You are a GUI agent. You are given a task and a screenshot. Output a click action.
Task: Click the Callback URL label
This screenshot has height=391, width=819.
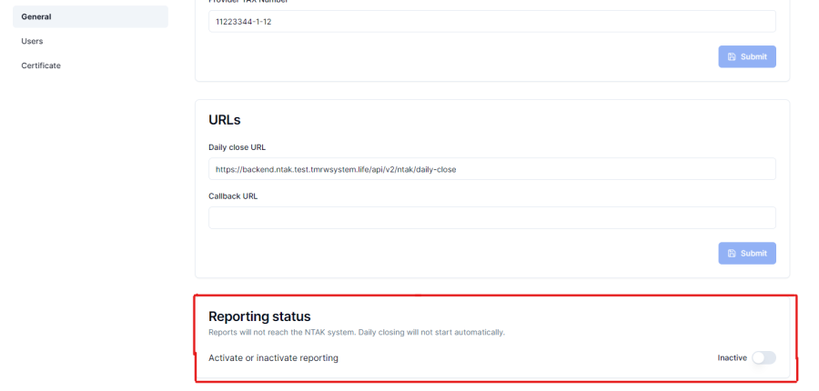click(233, 195)
